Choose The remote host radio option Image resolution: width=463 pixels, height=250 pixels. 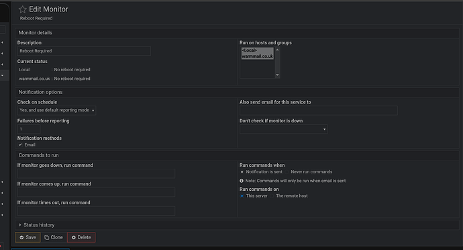tap(272, 196)
